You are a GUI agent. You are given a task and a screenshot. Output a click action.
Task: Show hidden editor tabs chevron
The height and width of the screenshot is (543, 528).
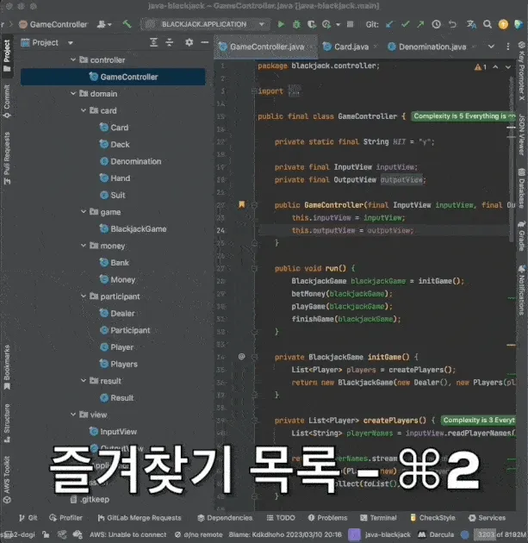point(491,47)
